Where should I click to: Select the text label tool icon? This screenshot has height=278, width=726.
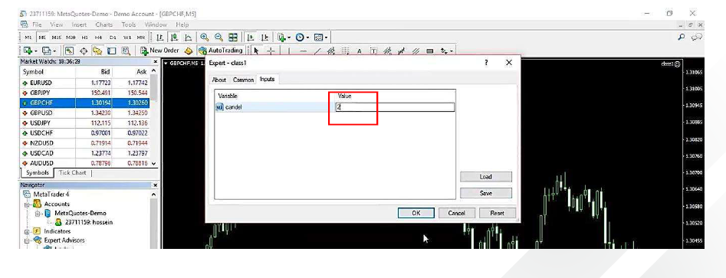click(359, 51)
